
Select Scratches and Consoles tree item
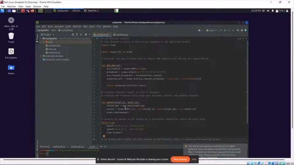[x=56, y=60]
